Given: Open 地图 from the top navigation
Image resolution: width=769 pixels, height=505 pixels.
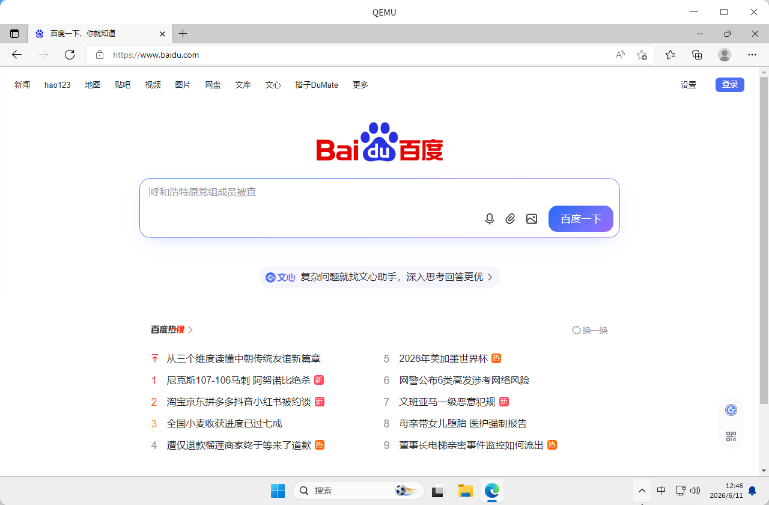Looking at the screenshot, I should (x=93, y=85).
